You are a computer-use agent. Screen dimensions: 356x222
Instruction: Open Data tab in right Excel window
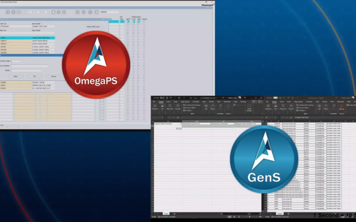(317, 102)
